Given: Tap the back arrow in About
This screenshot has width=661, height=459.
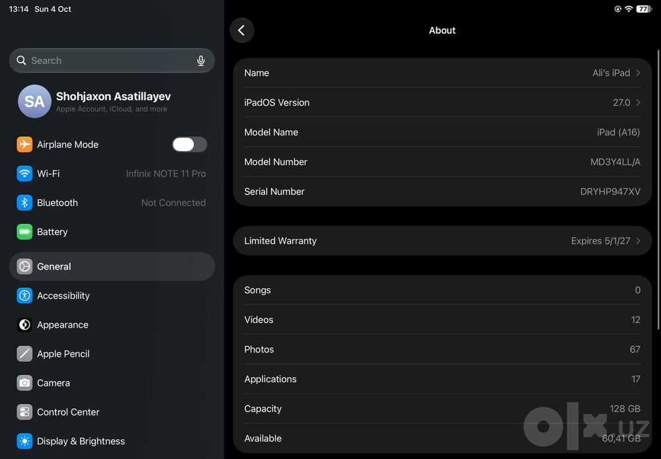Looking at the screenshot, I should [x=241, y=30].
